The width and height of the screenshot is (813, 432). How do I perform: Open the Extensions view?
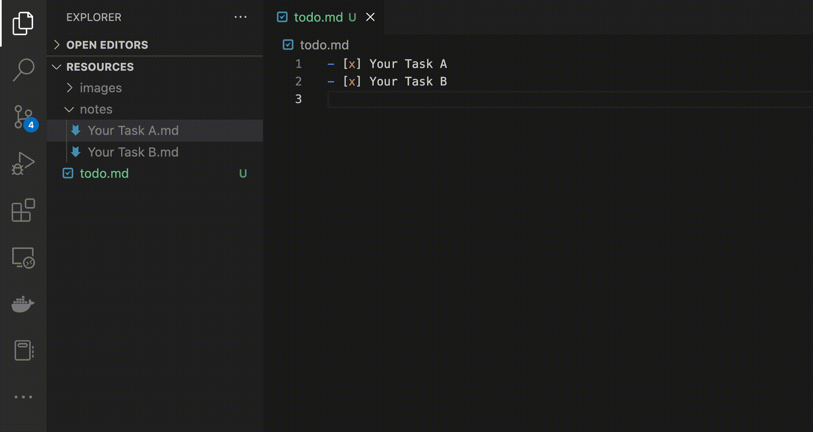coord(23,211)
